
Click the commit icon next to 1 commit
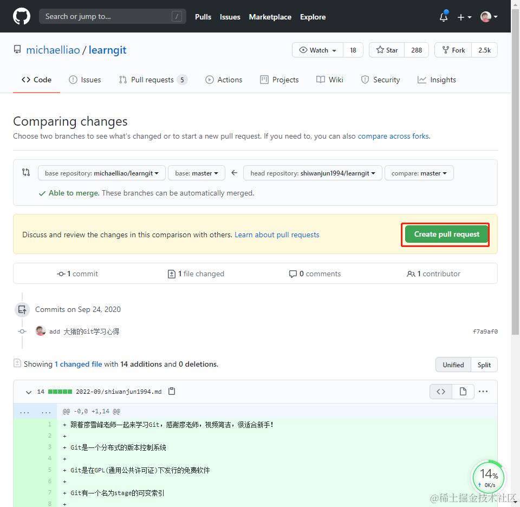pos(61,274)
